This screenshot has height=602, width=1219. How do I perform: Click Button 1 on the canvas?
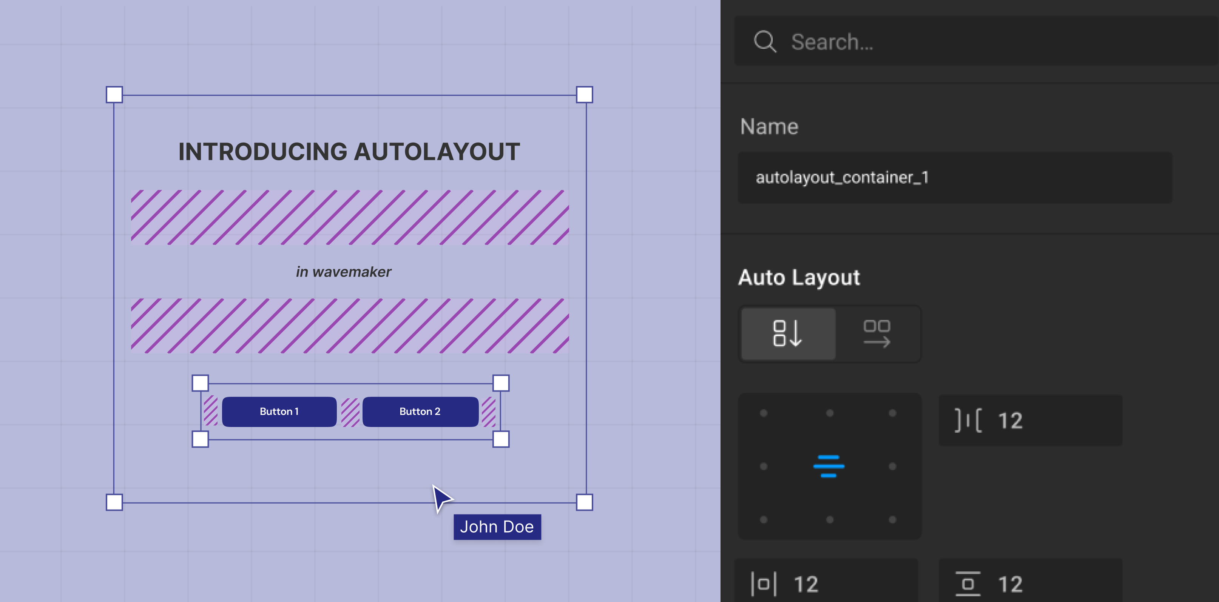[x=279, y=412]
